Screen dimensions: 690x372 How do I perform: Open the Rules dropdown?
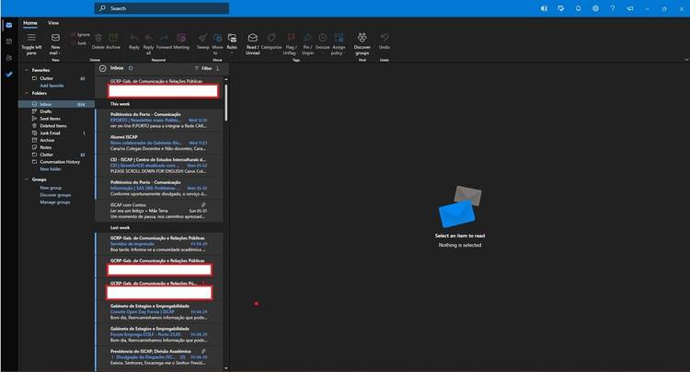(232, 43)
